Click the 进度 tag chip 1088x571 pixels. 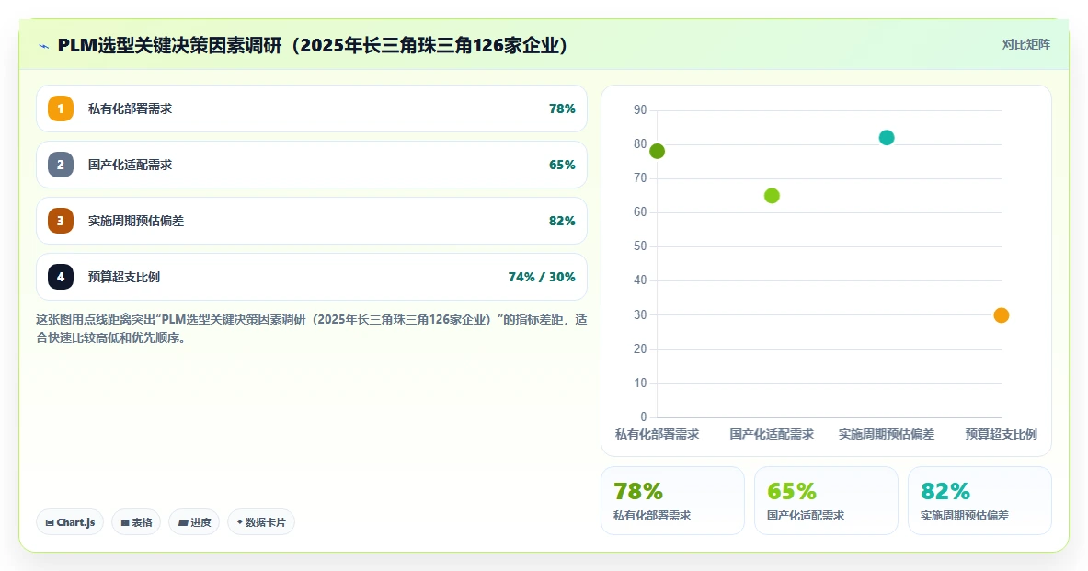click(x=194, y=522)
